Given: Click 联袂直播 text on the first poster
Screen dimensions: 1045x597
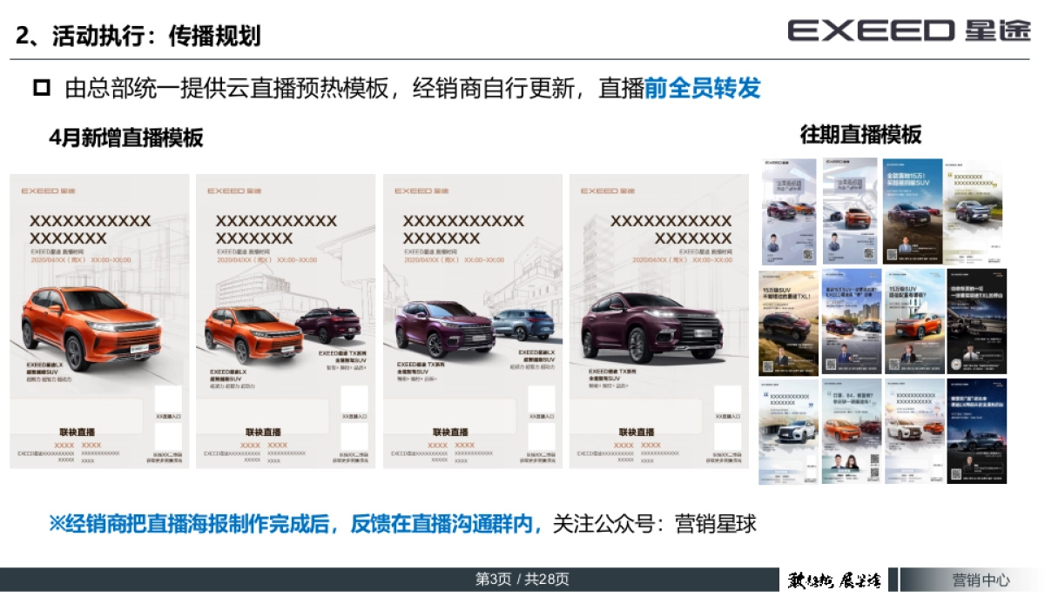Looking at the screenshot, I should 77,432.
